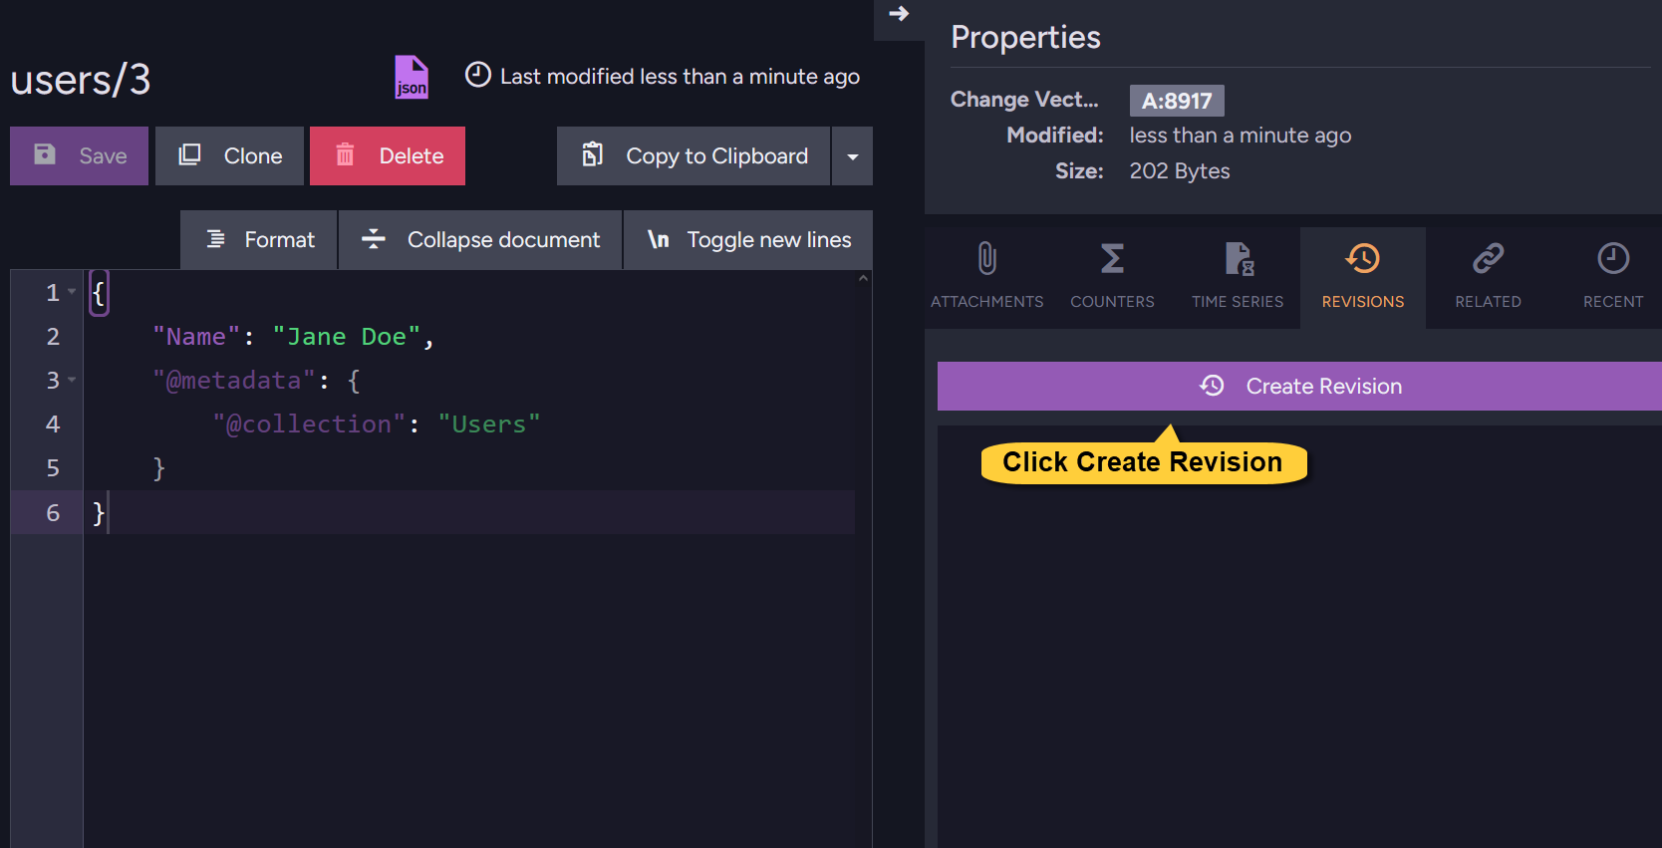Click the "@collection" key on line 4

(309, 424)
